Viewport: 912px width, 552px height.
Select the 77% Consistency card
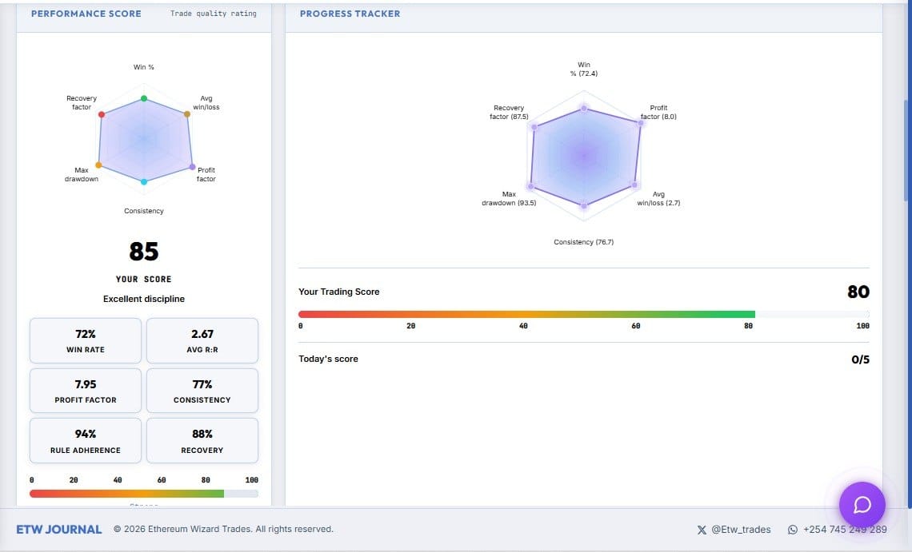[202, 391]
